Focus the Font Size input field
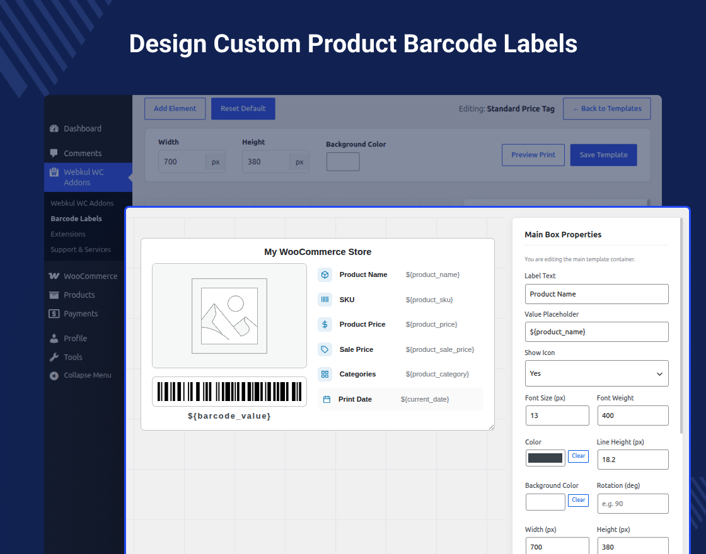Screen dimensions: 706x554 (557, 415)
